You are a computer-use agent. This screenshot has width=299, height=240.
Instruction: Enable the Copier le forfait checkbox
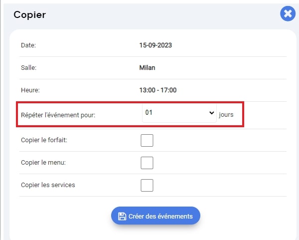click(147, 140)
